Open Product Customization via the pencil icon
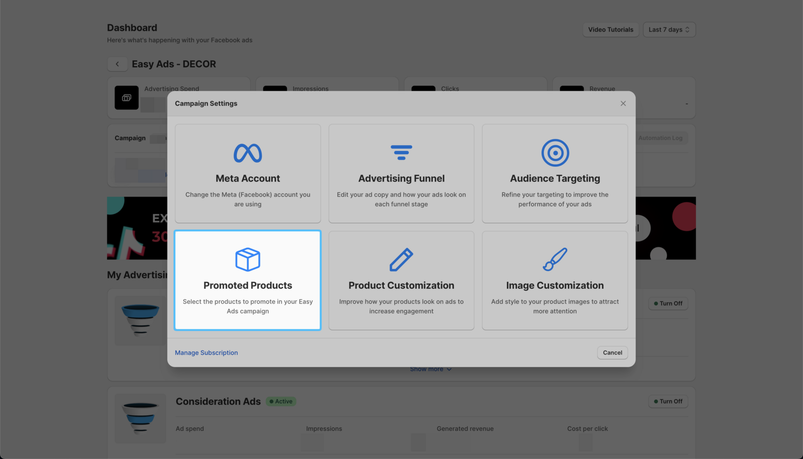Image resolution: width=803 pixels, height=459 pixels. pyautogui.click(x=401, y=259)
